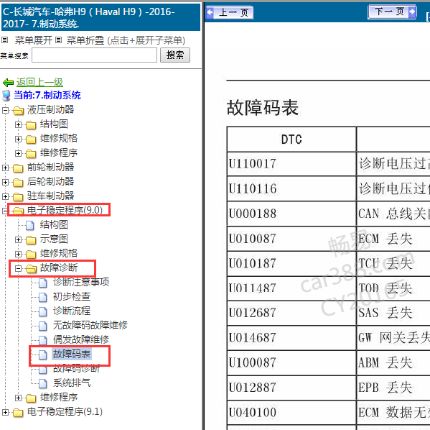
Task: Click the computer icon next to 当前:7.制动系统
Action: (6, 96)
